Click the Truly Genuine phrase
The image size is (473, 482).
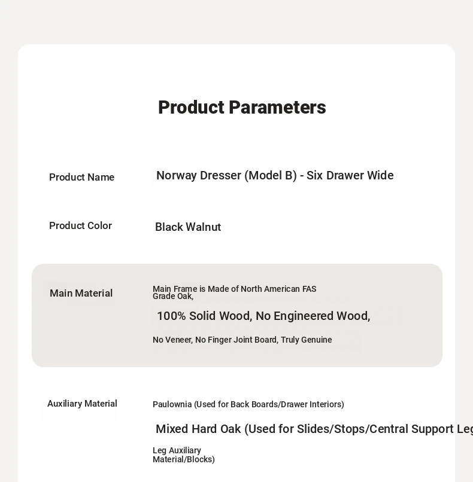tap(306, 340)
